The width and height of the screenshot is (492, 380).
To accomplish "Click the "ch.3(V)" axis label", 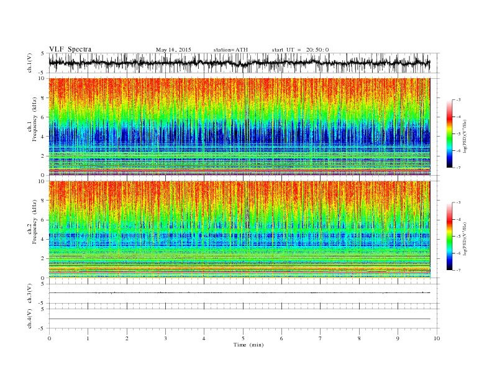I will 30,294.
